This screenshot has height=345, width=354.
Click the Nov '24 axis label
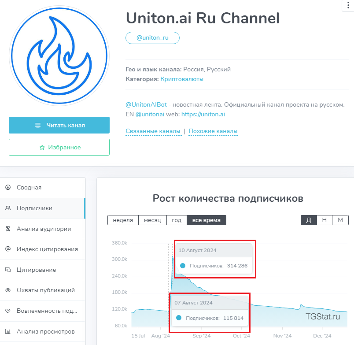coord(282,336)
